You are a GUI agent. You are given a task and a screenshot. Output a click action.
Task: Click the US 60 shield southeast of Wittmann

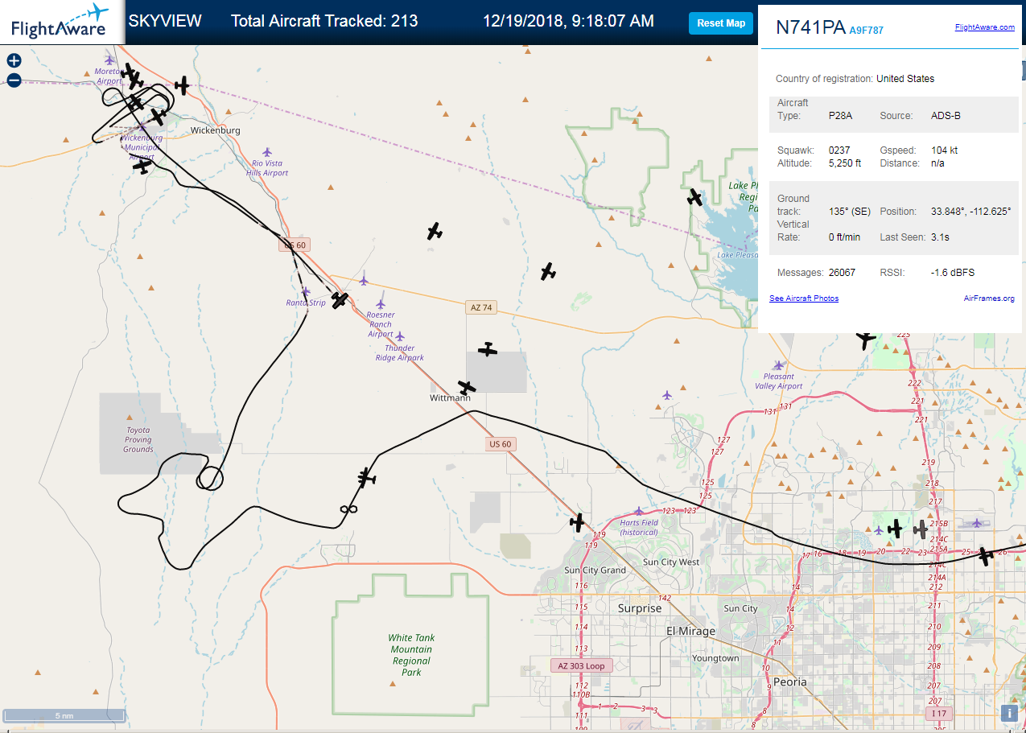point(500,444)
